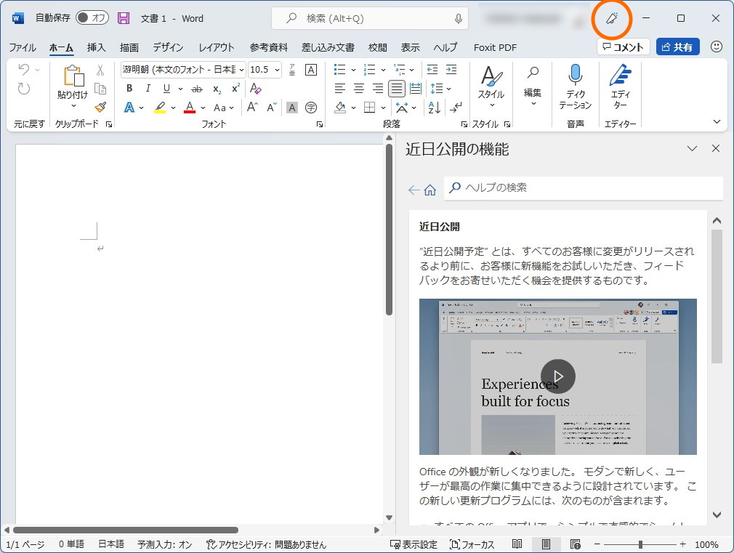Viewport: 734px width, 553px height.
Task: Open the font size dropdown
Action: [x=276, y=70]
